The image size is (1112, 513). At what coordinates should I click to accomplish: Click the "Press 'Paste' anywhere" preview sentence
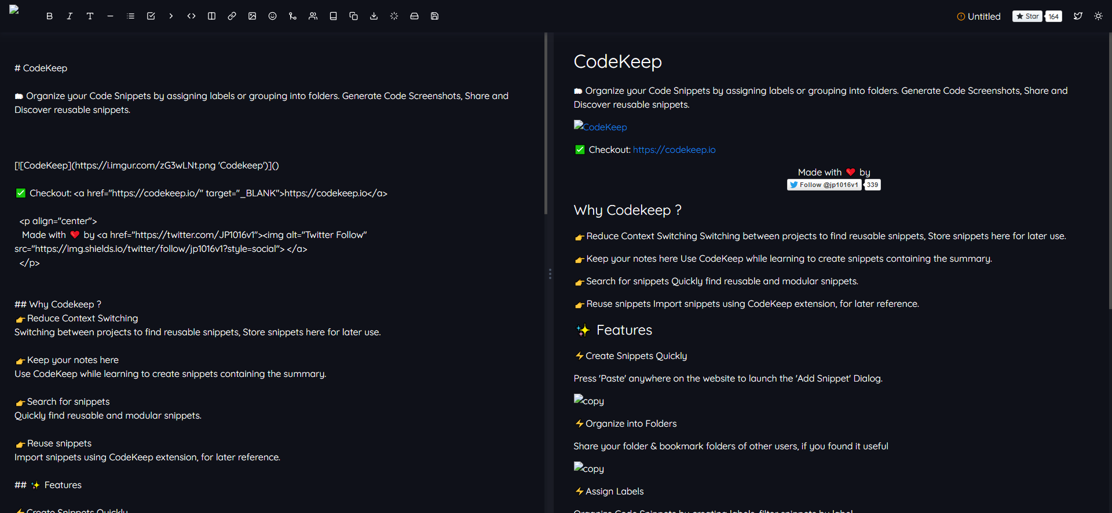(x=728, y=378)
